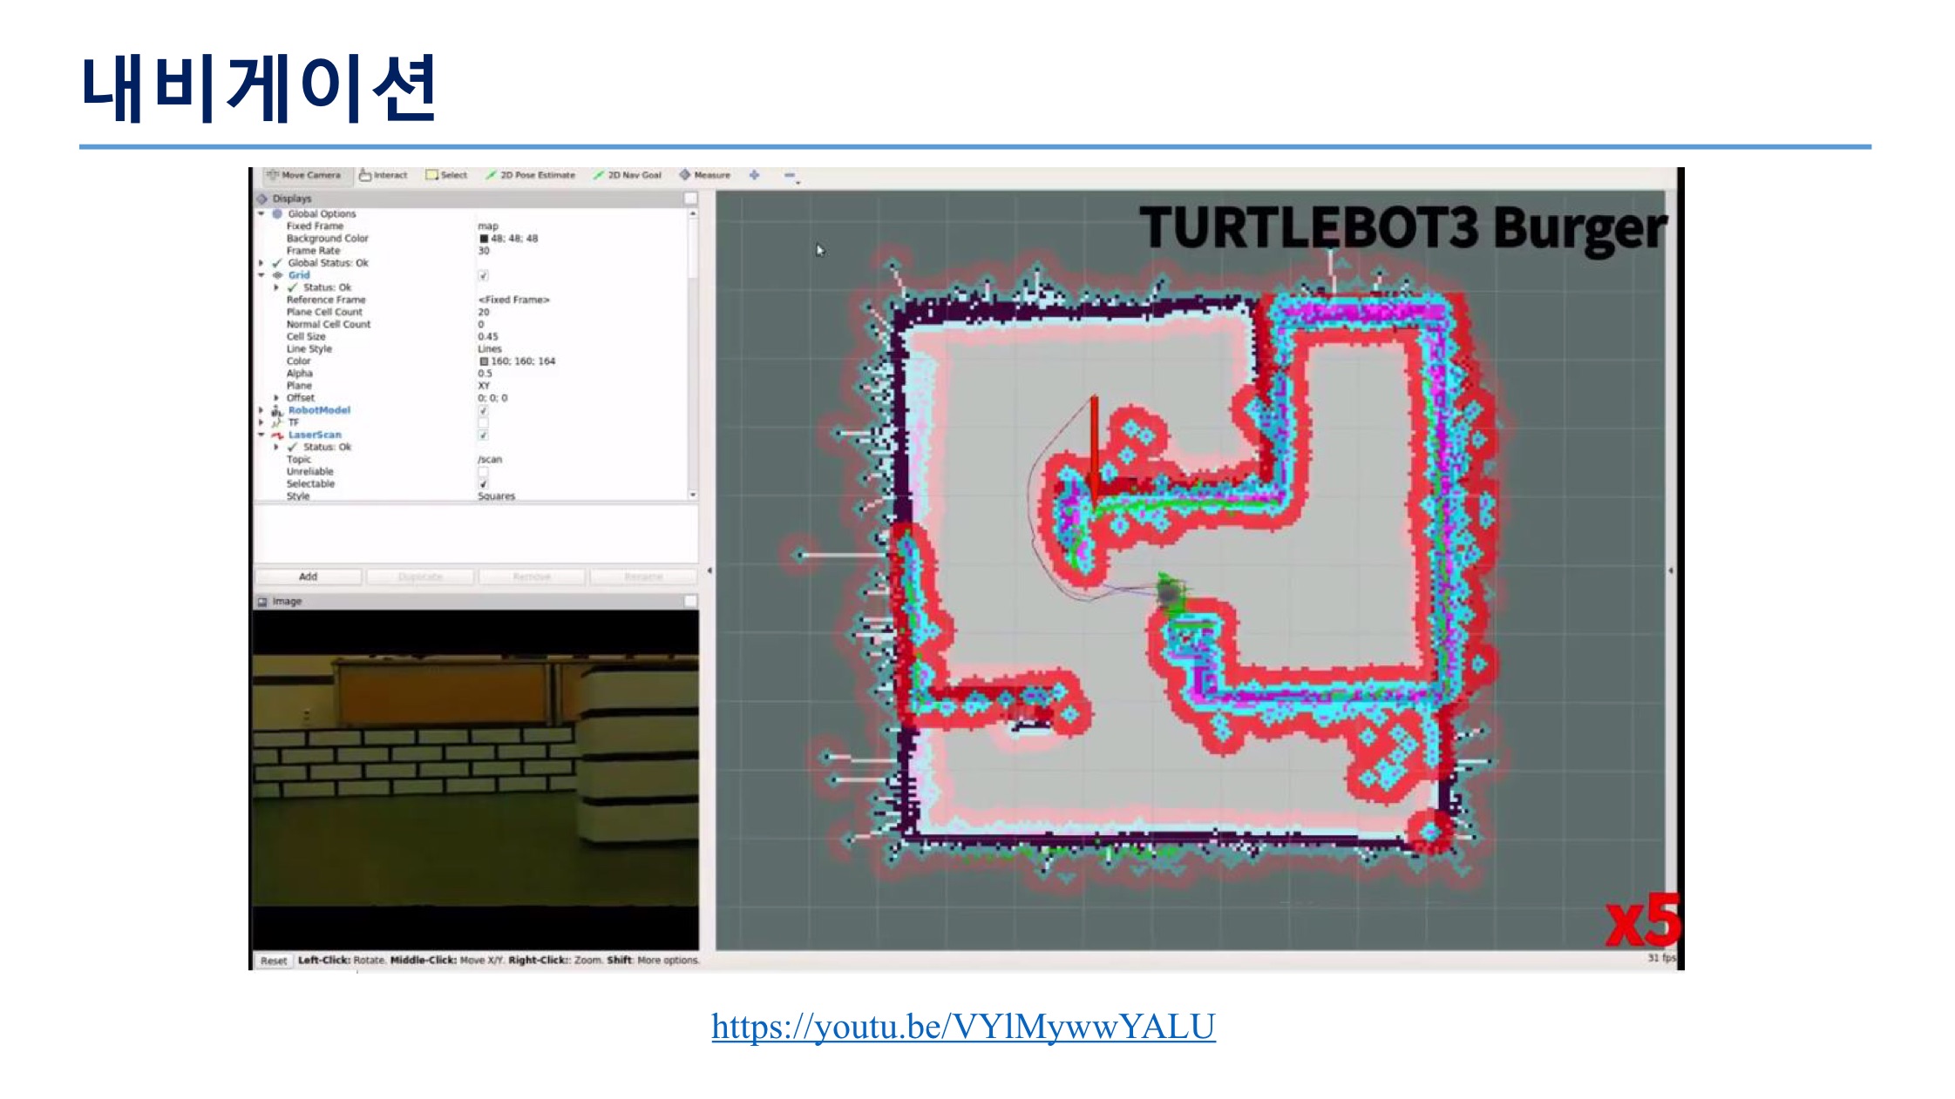1955x1099 pixels.
Task: Click the Grid Color gray swatch
Action: (483, 361)
